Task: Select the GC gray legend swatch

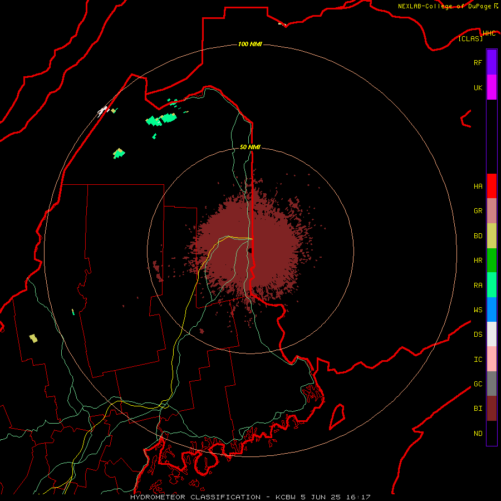Action: click(492, 384)
